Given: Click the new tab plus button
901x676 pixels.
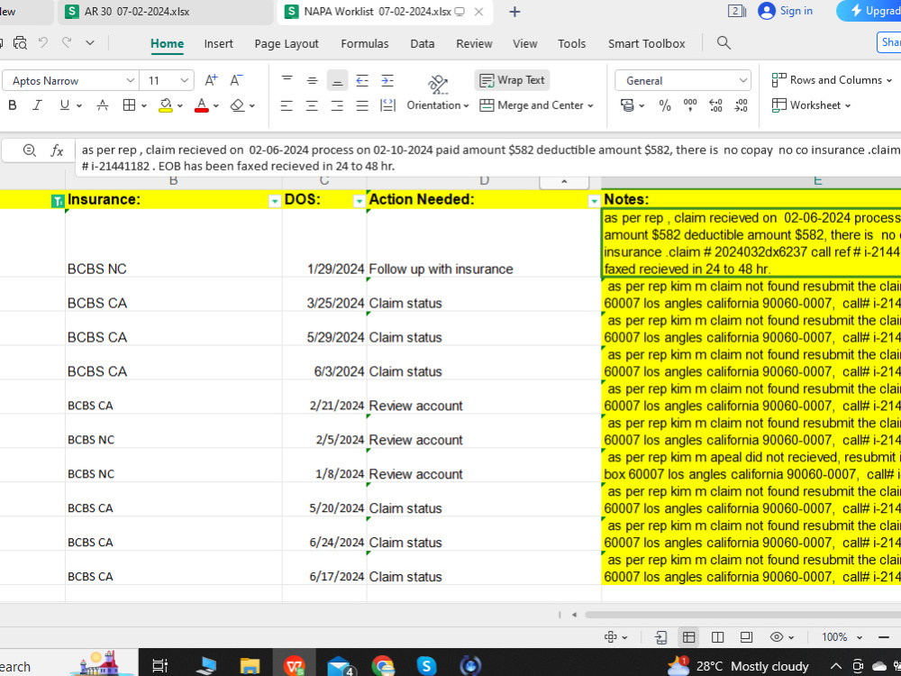Looking at the screenshot, I should (x=514, y=12).
